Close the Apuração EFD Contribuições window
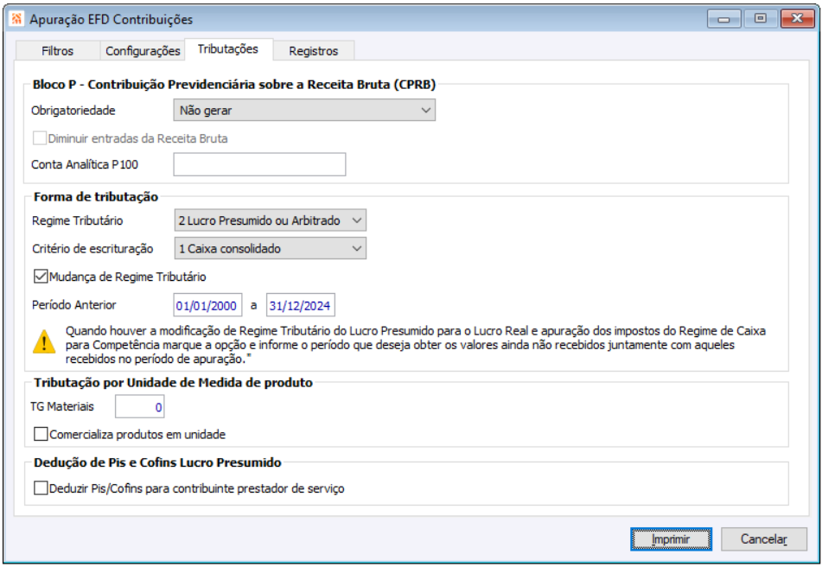822x567 pixels. pyautogui.click(x=797, y=19)
